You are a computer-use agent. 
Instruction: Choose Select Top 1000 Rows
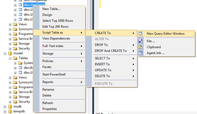(58, 21)
